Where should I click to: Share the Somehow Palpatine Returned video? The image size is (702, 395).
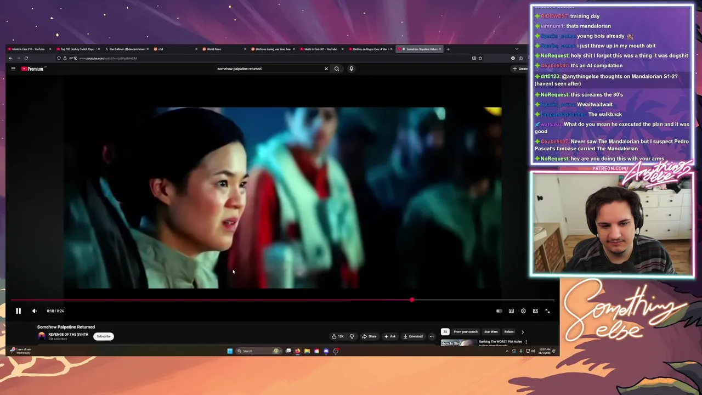pos(370,336)
